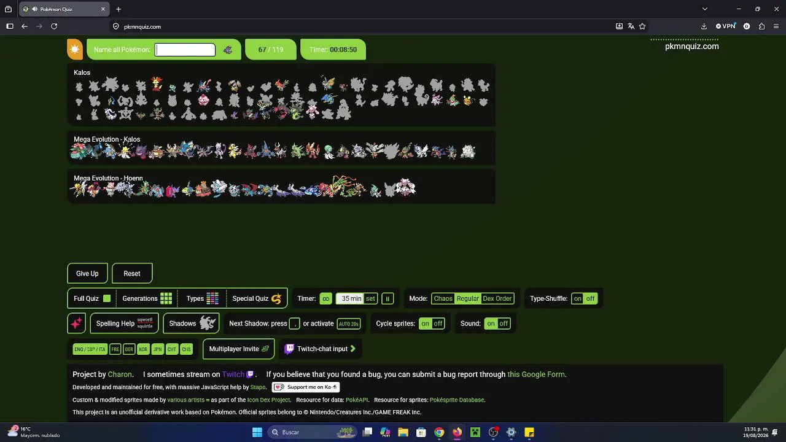This screenshot has width=786, height=442.
Task: Switch language to KOR
Action: pos(143,349)
